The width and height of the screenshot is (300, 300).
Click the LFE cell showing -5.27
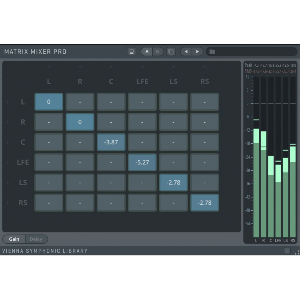pyautogui.click(x=142, y=163)
